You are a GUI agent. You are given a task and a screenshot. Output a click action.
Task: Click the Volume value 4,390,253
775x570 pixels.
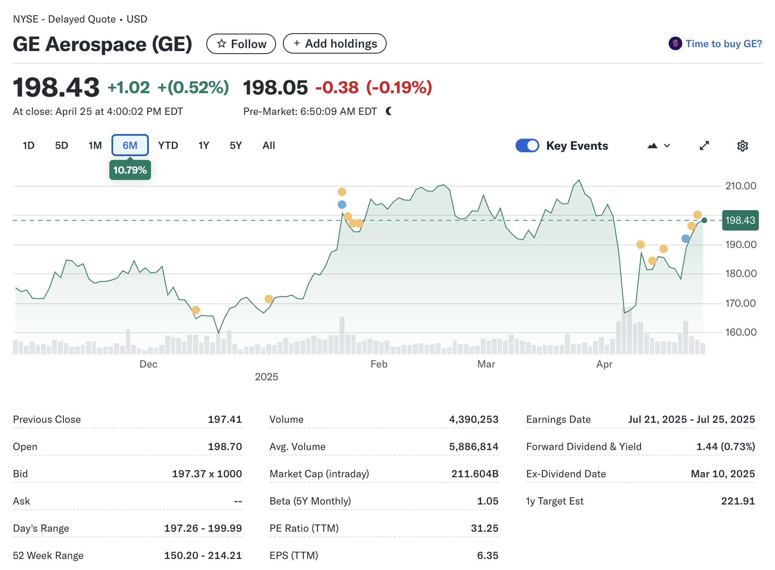(x=474, y=419)
